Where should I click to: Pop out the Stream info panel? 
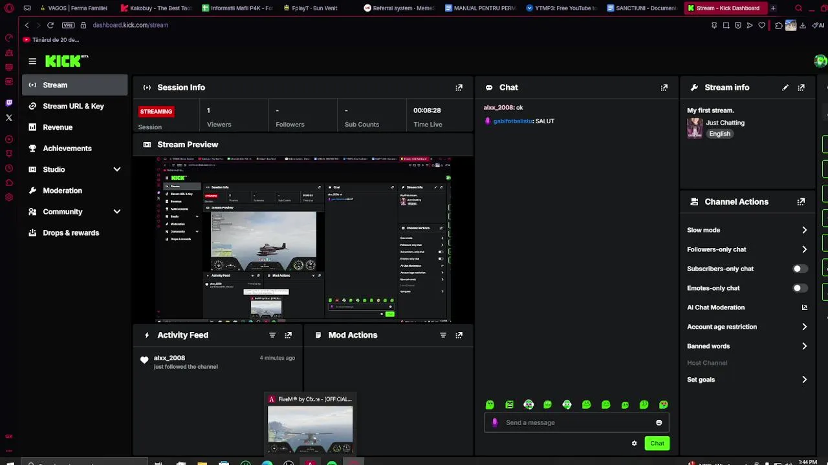click(x=801, y=87)
